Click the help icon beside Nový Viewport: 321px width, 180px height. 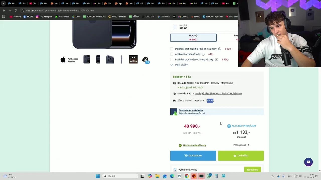(196, 36)
